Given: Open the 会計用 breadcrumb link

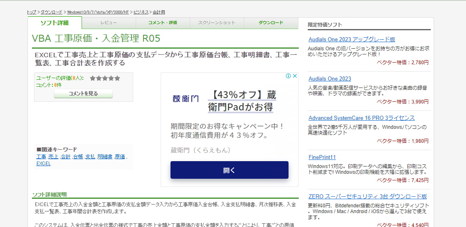Looking at the screenshot, I should tap(159, 12).
